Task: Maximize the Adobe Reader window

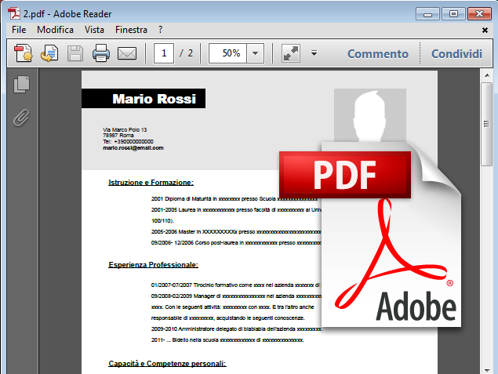Action: click(453, 14)
